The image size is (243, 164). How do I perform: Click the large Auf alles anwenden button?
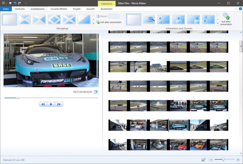pos(226,19)
